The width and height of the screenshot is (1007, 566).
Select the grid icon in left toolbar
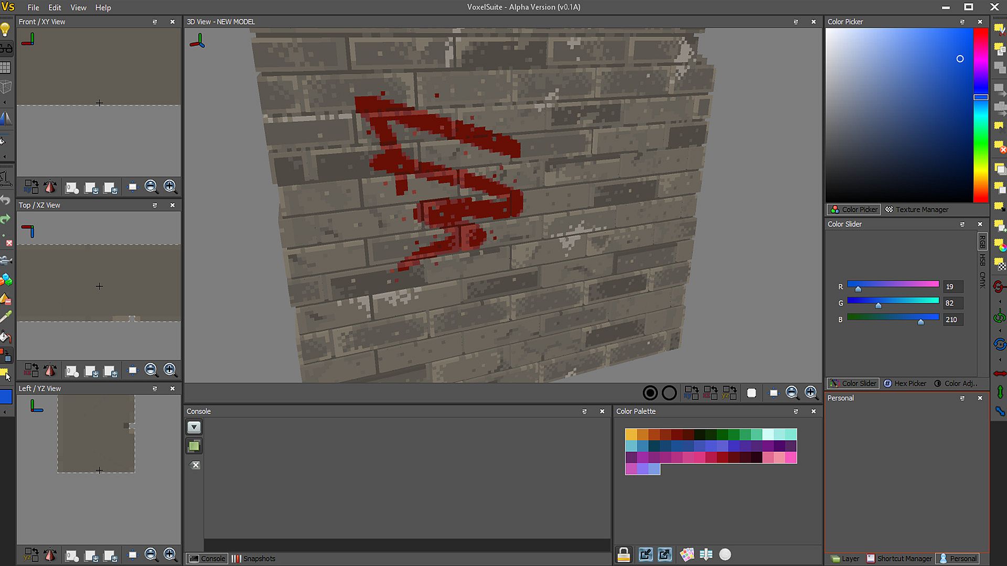[x=5, y=68]
